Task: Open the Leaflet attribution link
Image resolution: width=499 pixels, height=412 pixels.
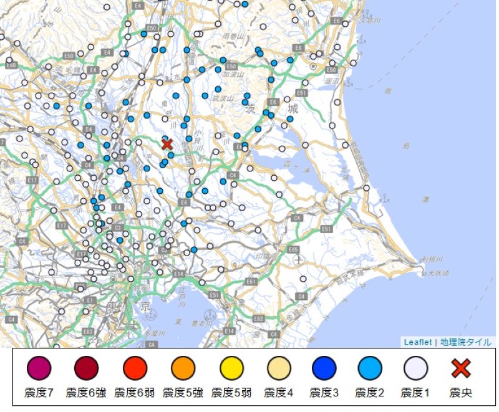Action: tap(417, 342)
